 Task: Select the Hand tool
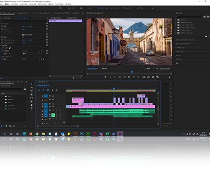31,105
